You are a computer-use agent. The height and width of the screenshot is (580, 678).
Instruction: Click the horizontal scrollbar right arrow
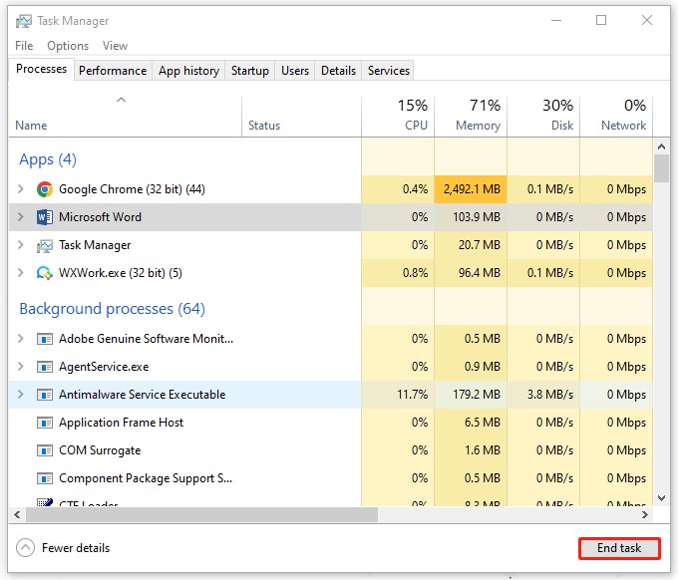pos(645,515)
